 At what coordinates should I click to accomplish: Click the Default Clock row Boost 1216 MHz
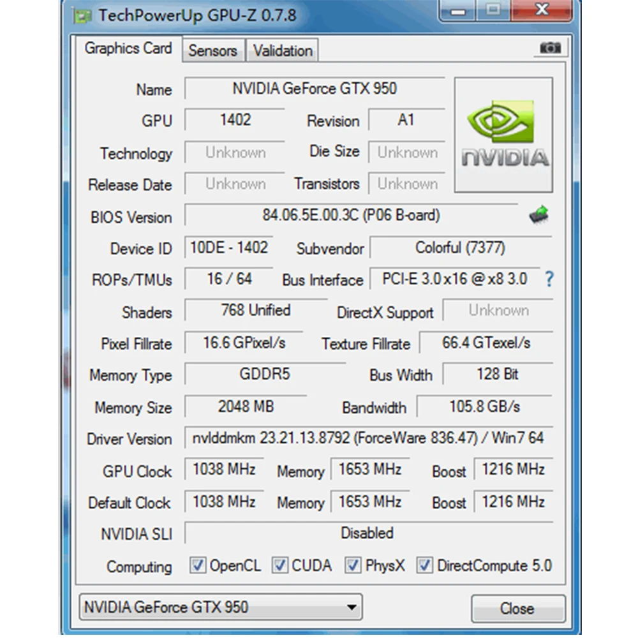coord(514,501)
